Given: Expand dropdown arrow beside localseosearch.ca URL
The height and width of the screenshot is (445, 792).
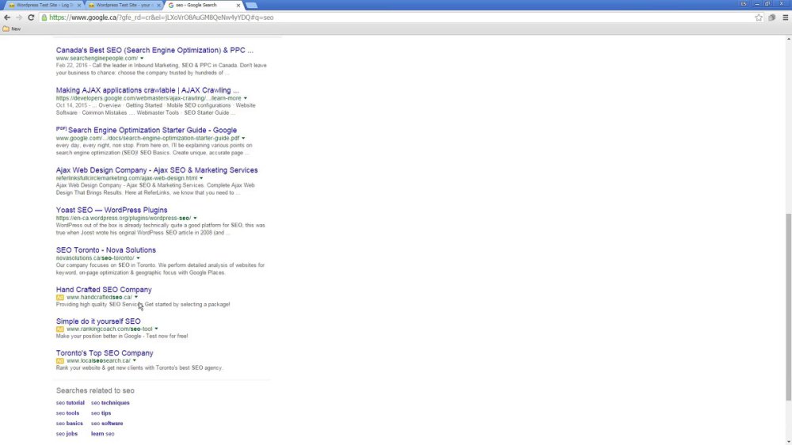Looking at the screenshot, I should [135, 360].
